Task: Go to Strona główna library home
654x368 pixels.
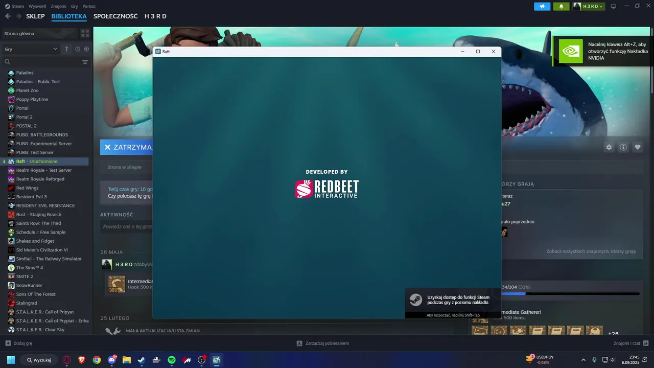Action: click(40, 33)
